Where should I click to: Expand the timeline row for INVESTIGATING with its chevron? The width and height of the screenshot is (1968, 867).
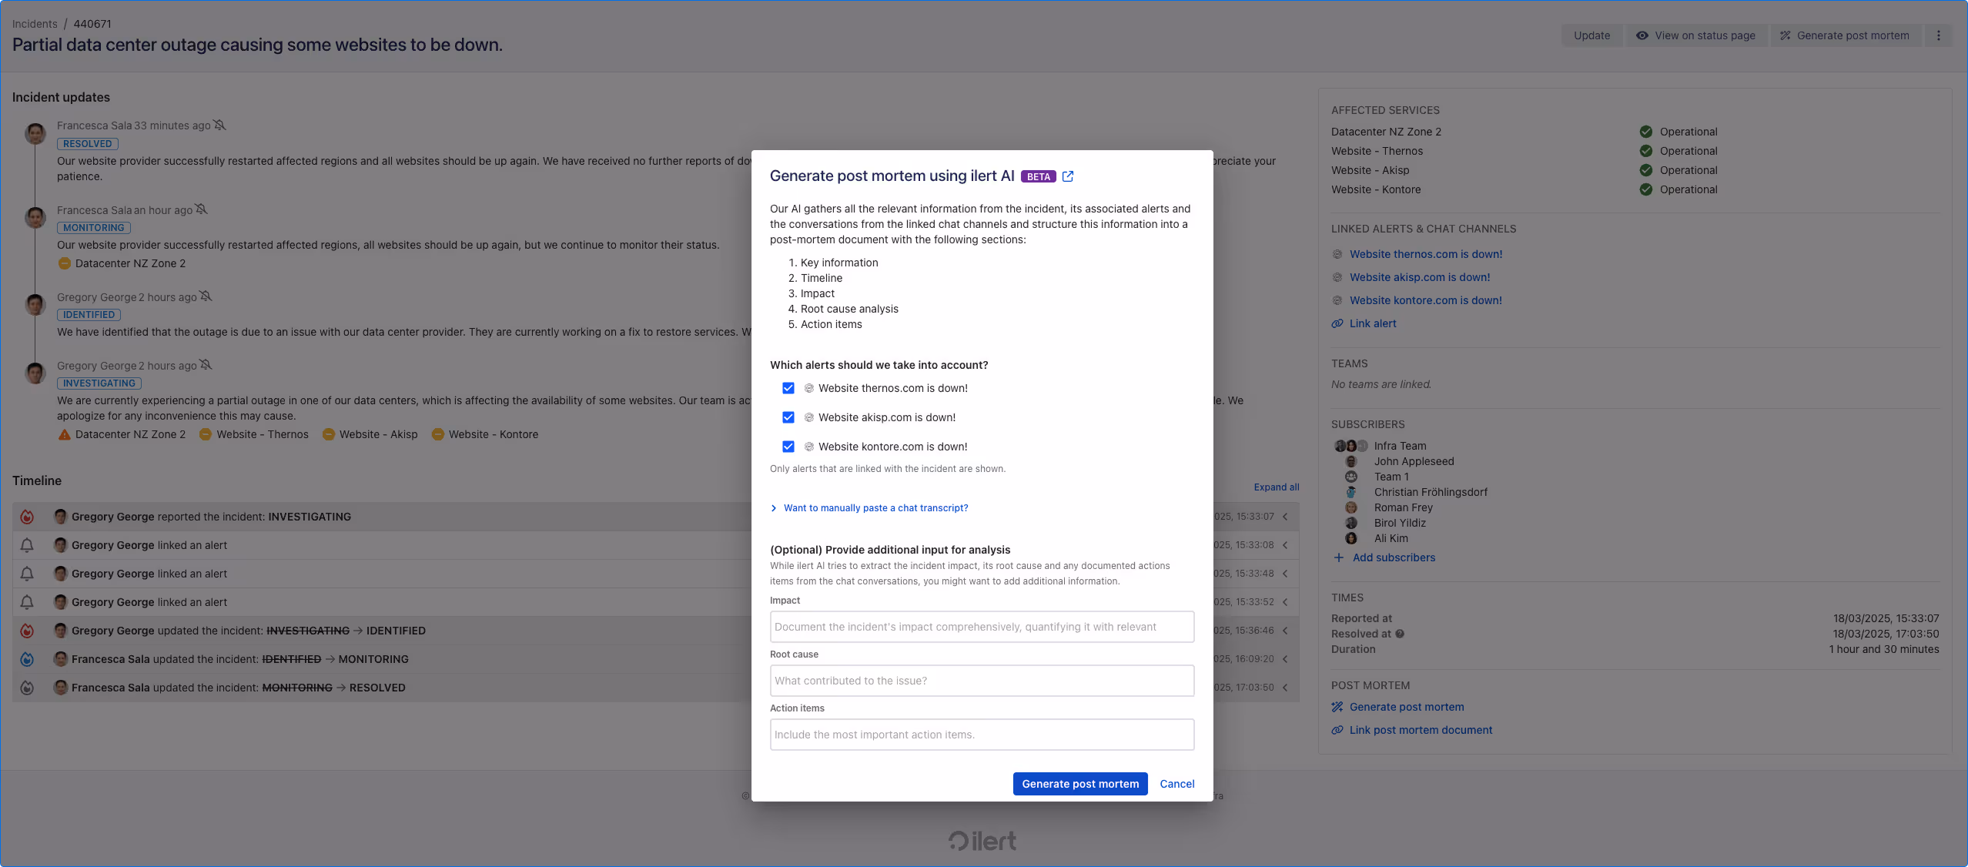[1286, 517]
